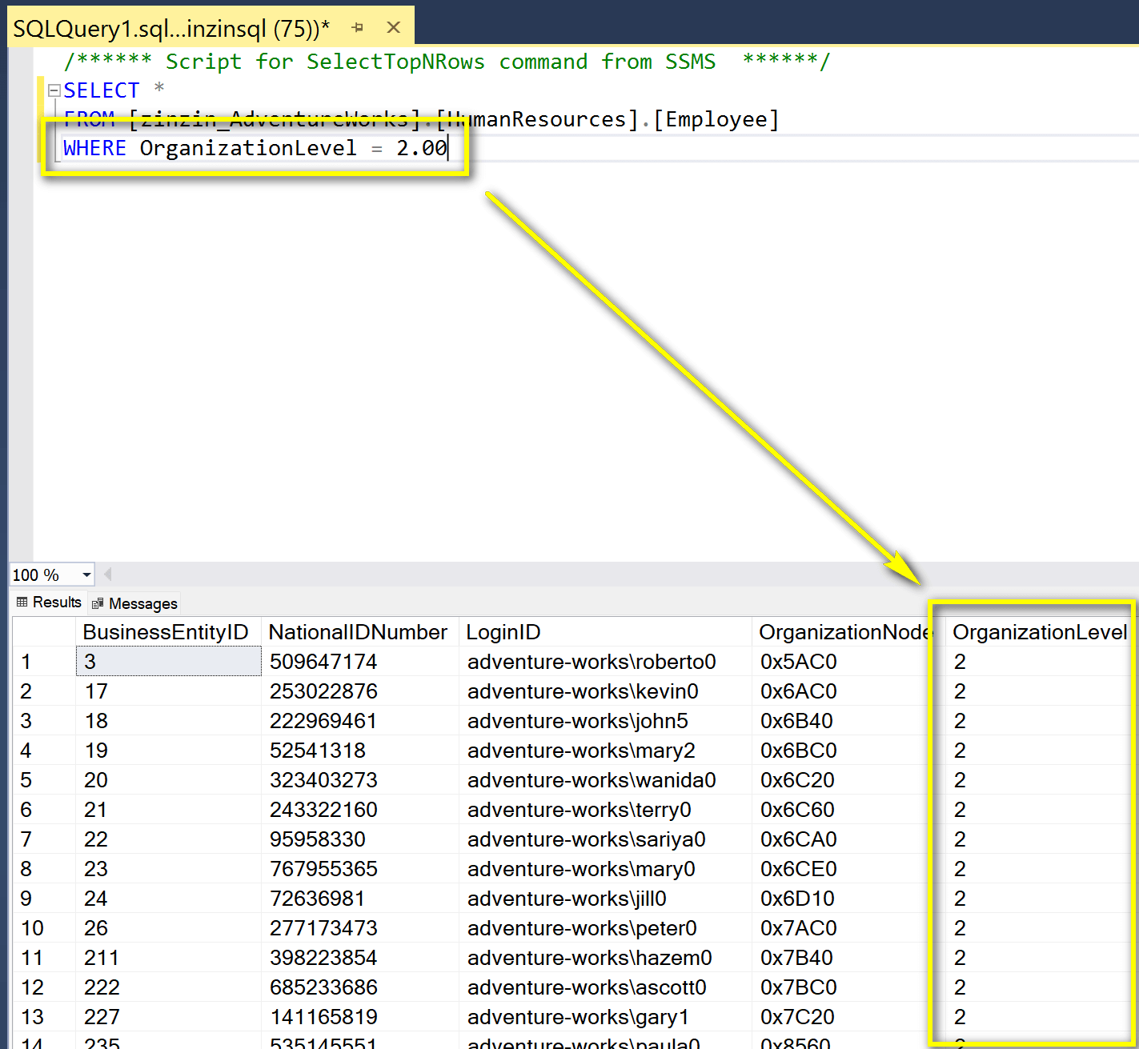This screenshot has width=1139, height=1049.
Task: Select NationalIDNumber cell 509647174
Action: click(x=359, y=662)
